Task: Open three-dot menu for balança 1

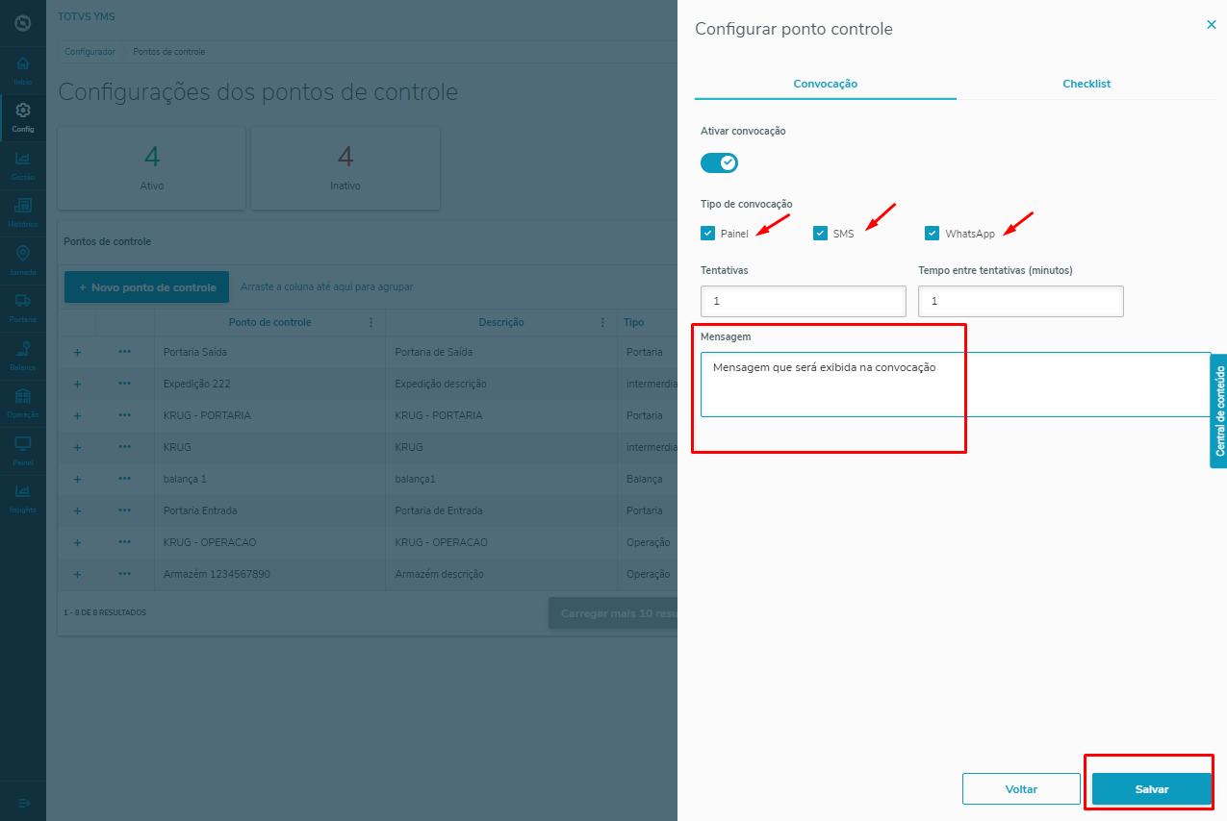Action: click(124, 479)
